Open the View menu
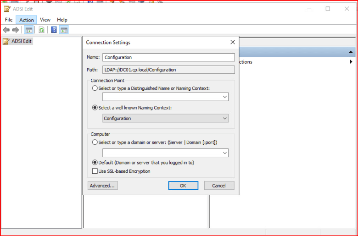The image size is (358, 236). 45,20
